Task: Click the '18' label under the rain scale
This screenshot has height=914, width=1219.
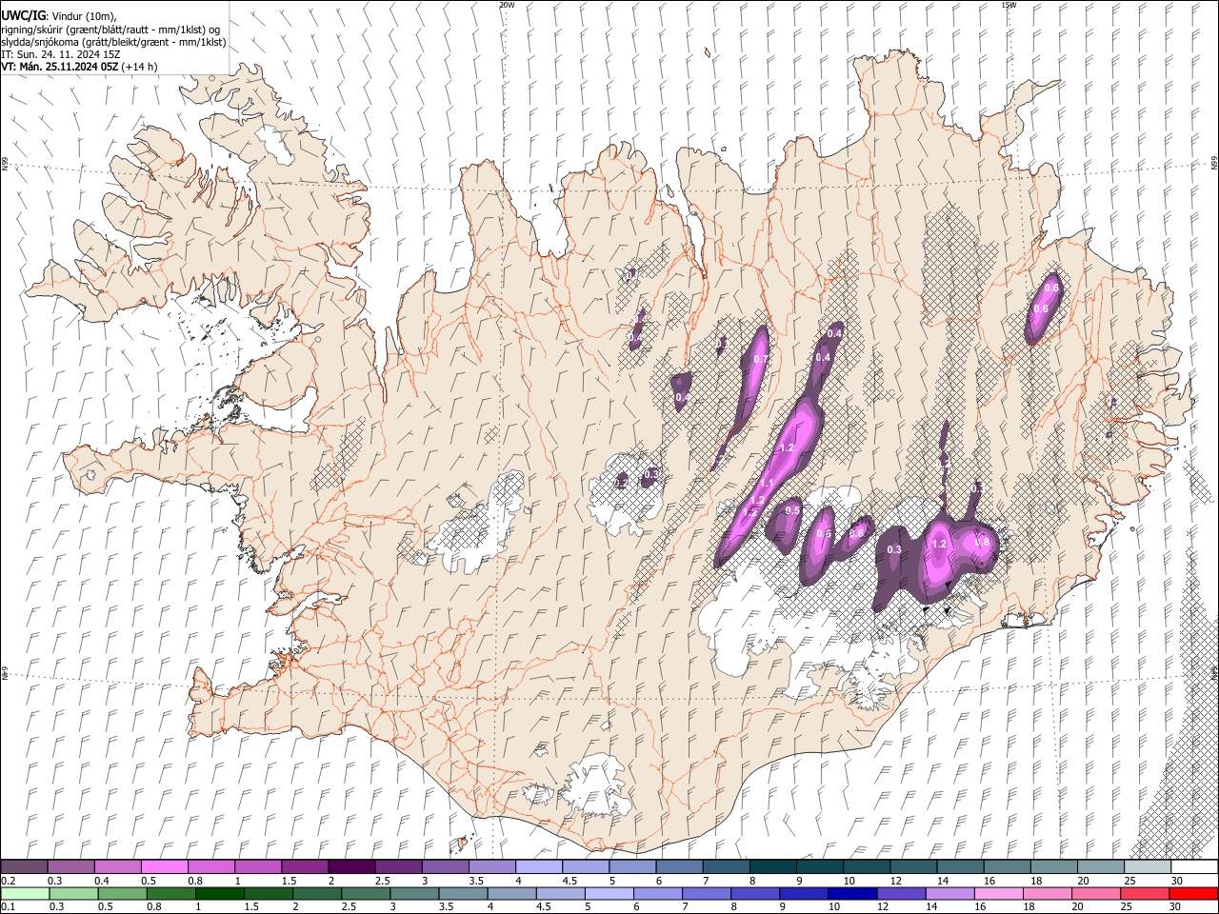Action: (1028, 907)
